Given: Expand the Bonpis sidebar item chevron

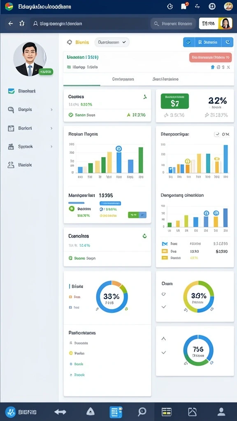Looking at the screenshot, I should tap(51, 109).
